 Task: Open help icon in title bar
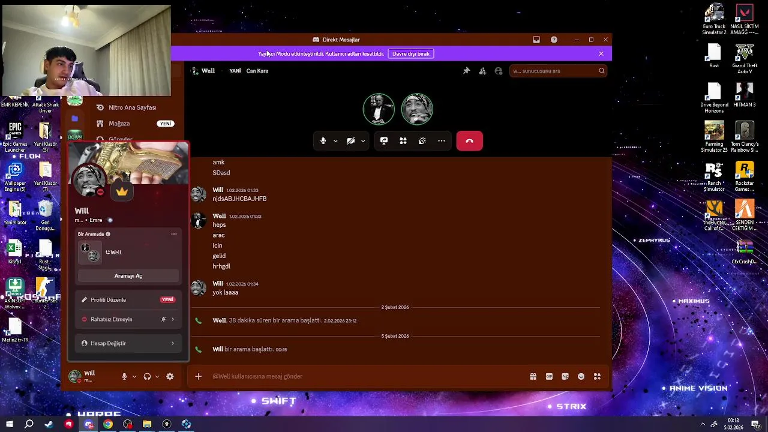coord(554,40)
